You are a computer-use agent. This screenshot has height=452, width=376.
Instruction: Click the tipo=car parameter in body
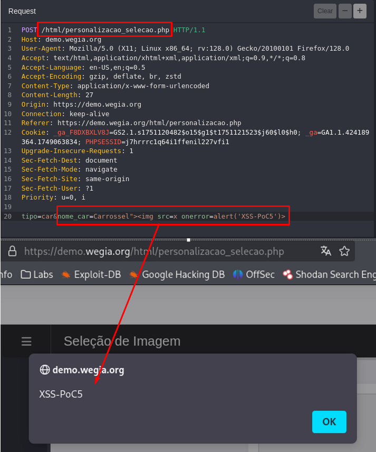click(x=37, y=216)
